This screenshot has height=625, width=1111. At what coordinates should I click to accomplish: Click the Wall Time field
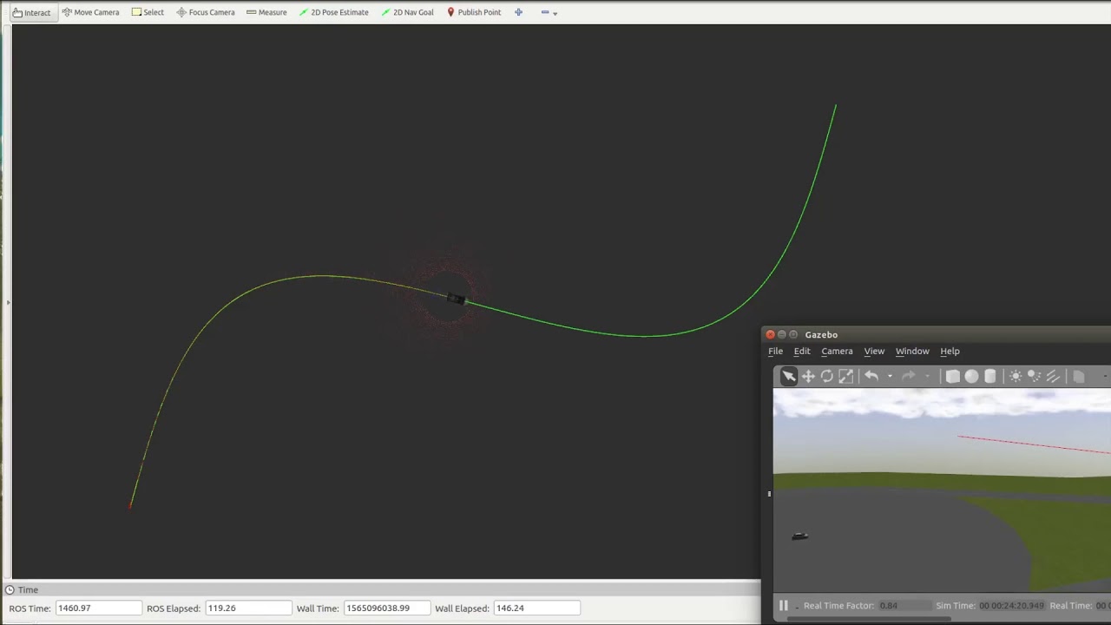(x=387, y=608)
